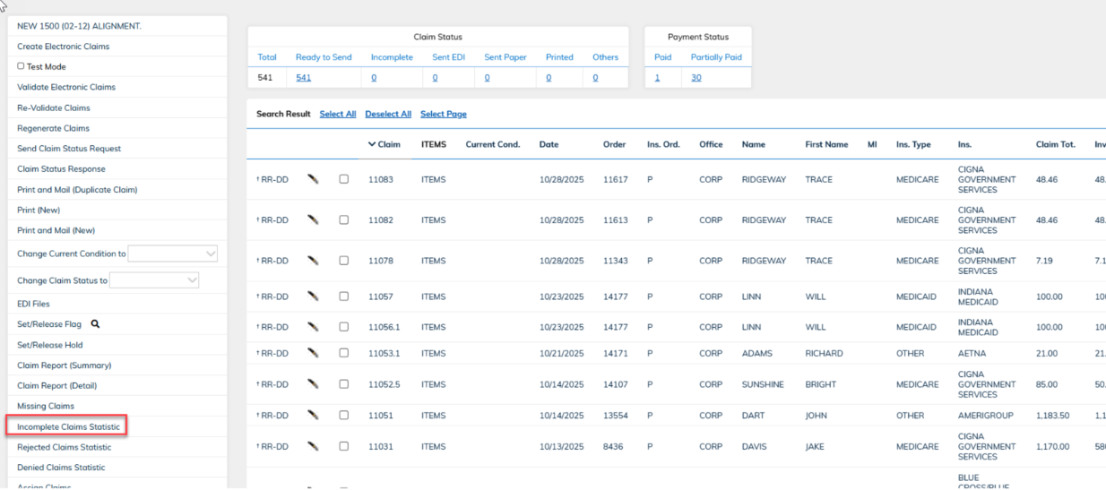Click the edit pencil for claim 11051
This screenshot has width=1106, height=490.
pos(313,415)
